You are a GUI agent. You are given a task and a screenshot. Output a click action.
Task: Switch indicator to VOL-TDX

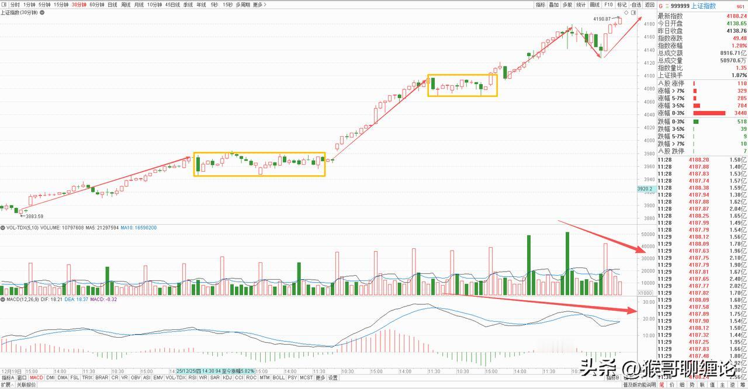click(x=176, y=378)
